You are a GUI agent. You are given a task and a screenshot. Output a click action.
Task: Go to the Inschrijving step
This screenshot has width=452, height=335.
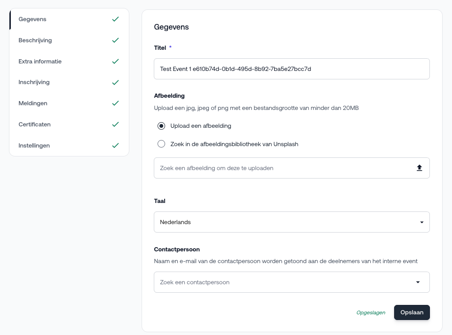click(x=34, y=82)
